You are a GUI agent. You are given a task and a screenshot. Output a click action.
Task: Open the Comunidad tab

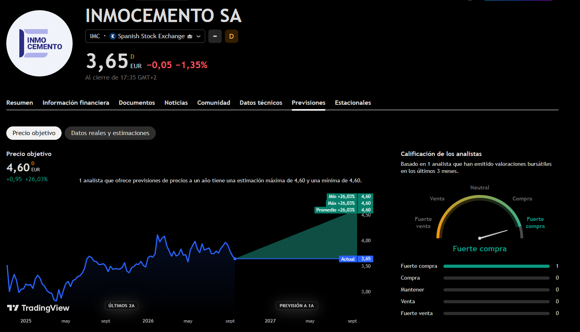(214, 103)
